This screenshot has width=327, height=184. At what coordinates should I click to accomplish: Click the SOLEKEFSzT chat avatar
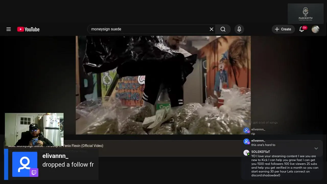tap(247, 153)
